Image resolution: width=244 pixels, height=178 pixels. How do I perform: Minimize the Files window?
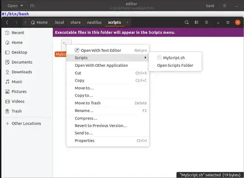pyautogui.click(x=218, y=23)
